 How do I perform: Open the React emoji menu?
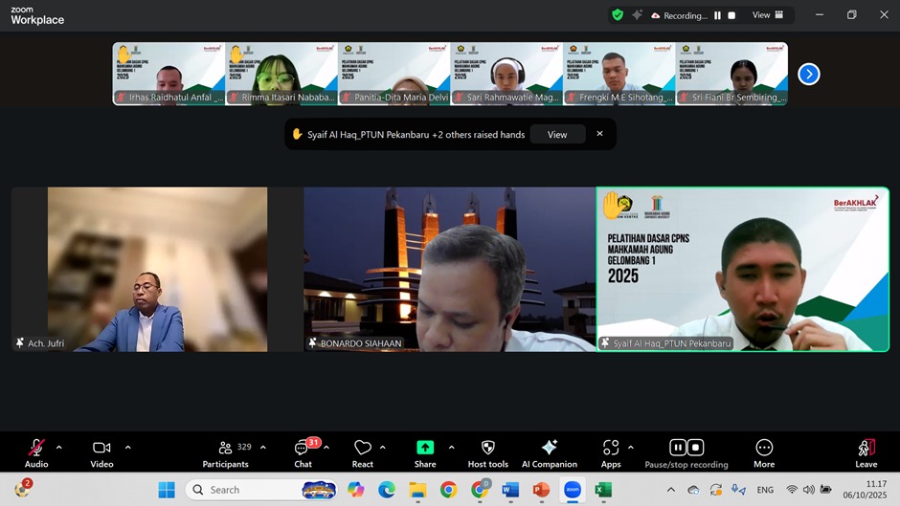[x=362, y=449]
